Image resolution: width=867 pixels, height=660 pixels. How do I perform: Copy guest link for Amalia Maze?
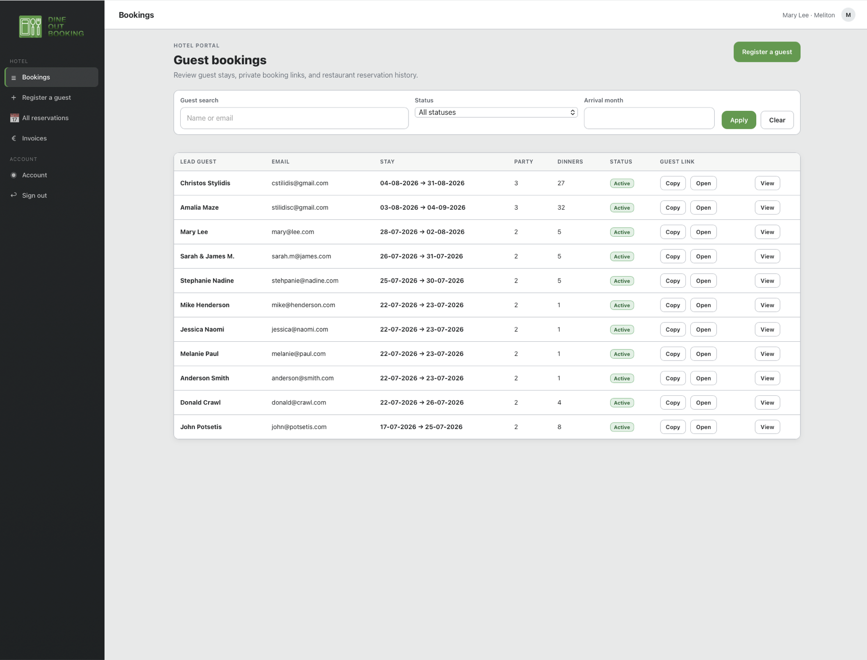[x=672, y=208]
